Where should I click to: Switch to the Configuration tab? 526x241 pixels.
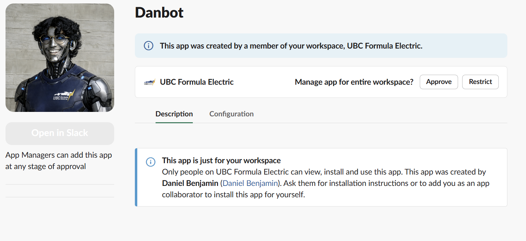[231, 114]
